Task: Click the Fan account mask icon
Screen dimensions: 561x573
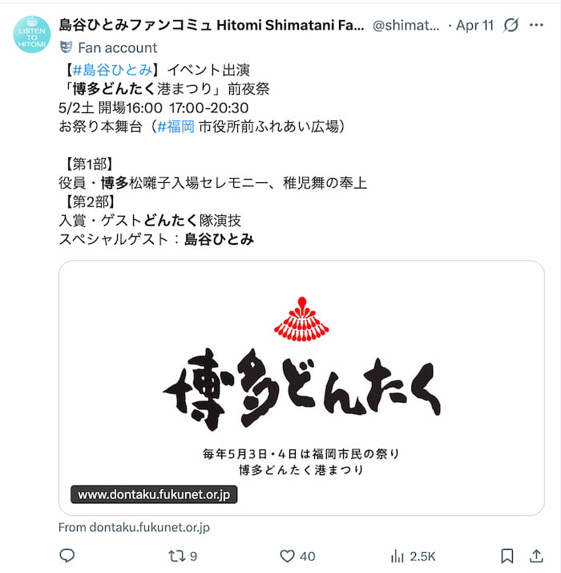Action: click(x=66, y=47)
